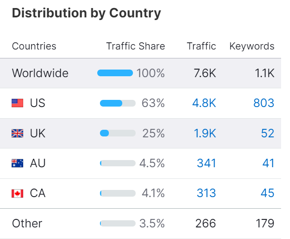Open UK traffic value 1.9K

click(205, 133)
